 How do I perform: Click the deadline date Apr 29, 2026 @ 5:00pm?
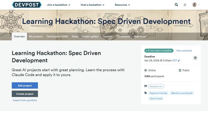pos(158,61)
